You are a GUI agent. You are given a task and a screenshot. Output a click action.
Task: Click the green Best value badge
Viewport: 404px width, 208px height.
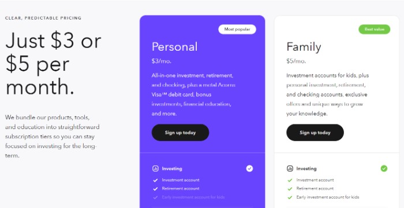(375, 29)
